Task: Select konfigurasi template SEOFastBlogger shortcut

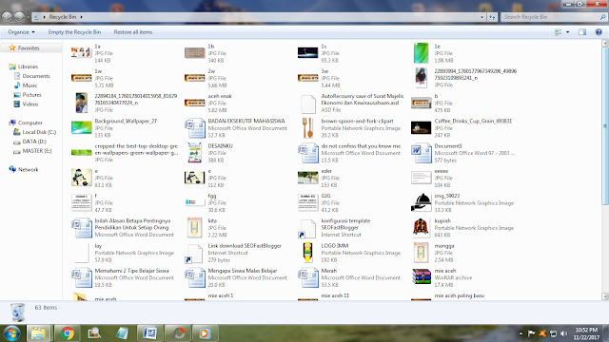Action: click(334, 228)
